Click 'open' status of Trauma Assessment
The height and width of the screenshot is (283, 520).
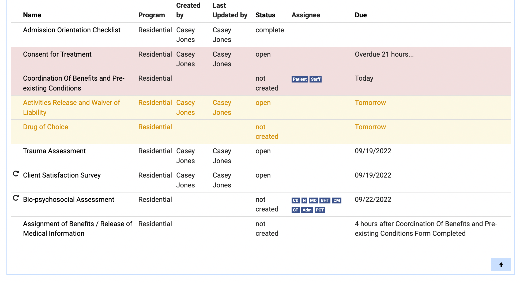click(263, 151)
